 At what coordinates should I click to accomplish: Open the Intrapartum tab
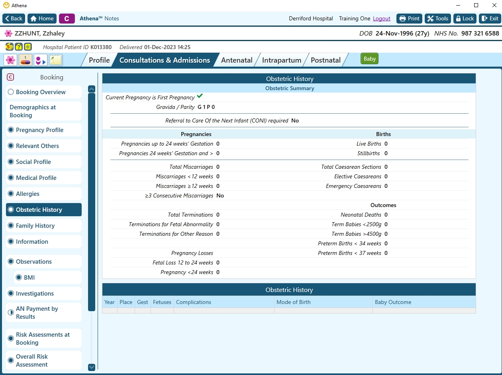[282, 60]
